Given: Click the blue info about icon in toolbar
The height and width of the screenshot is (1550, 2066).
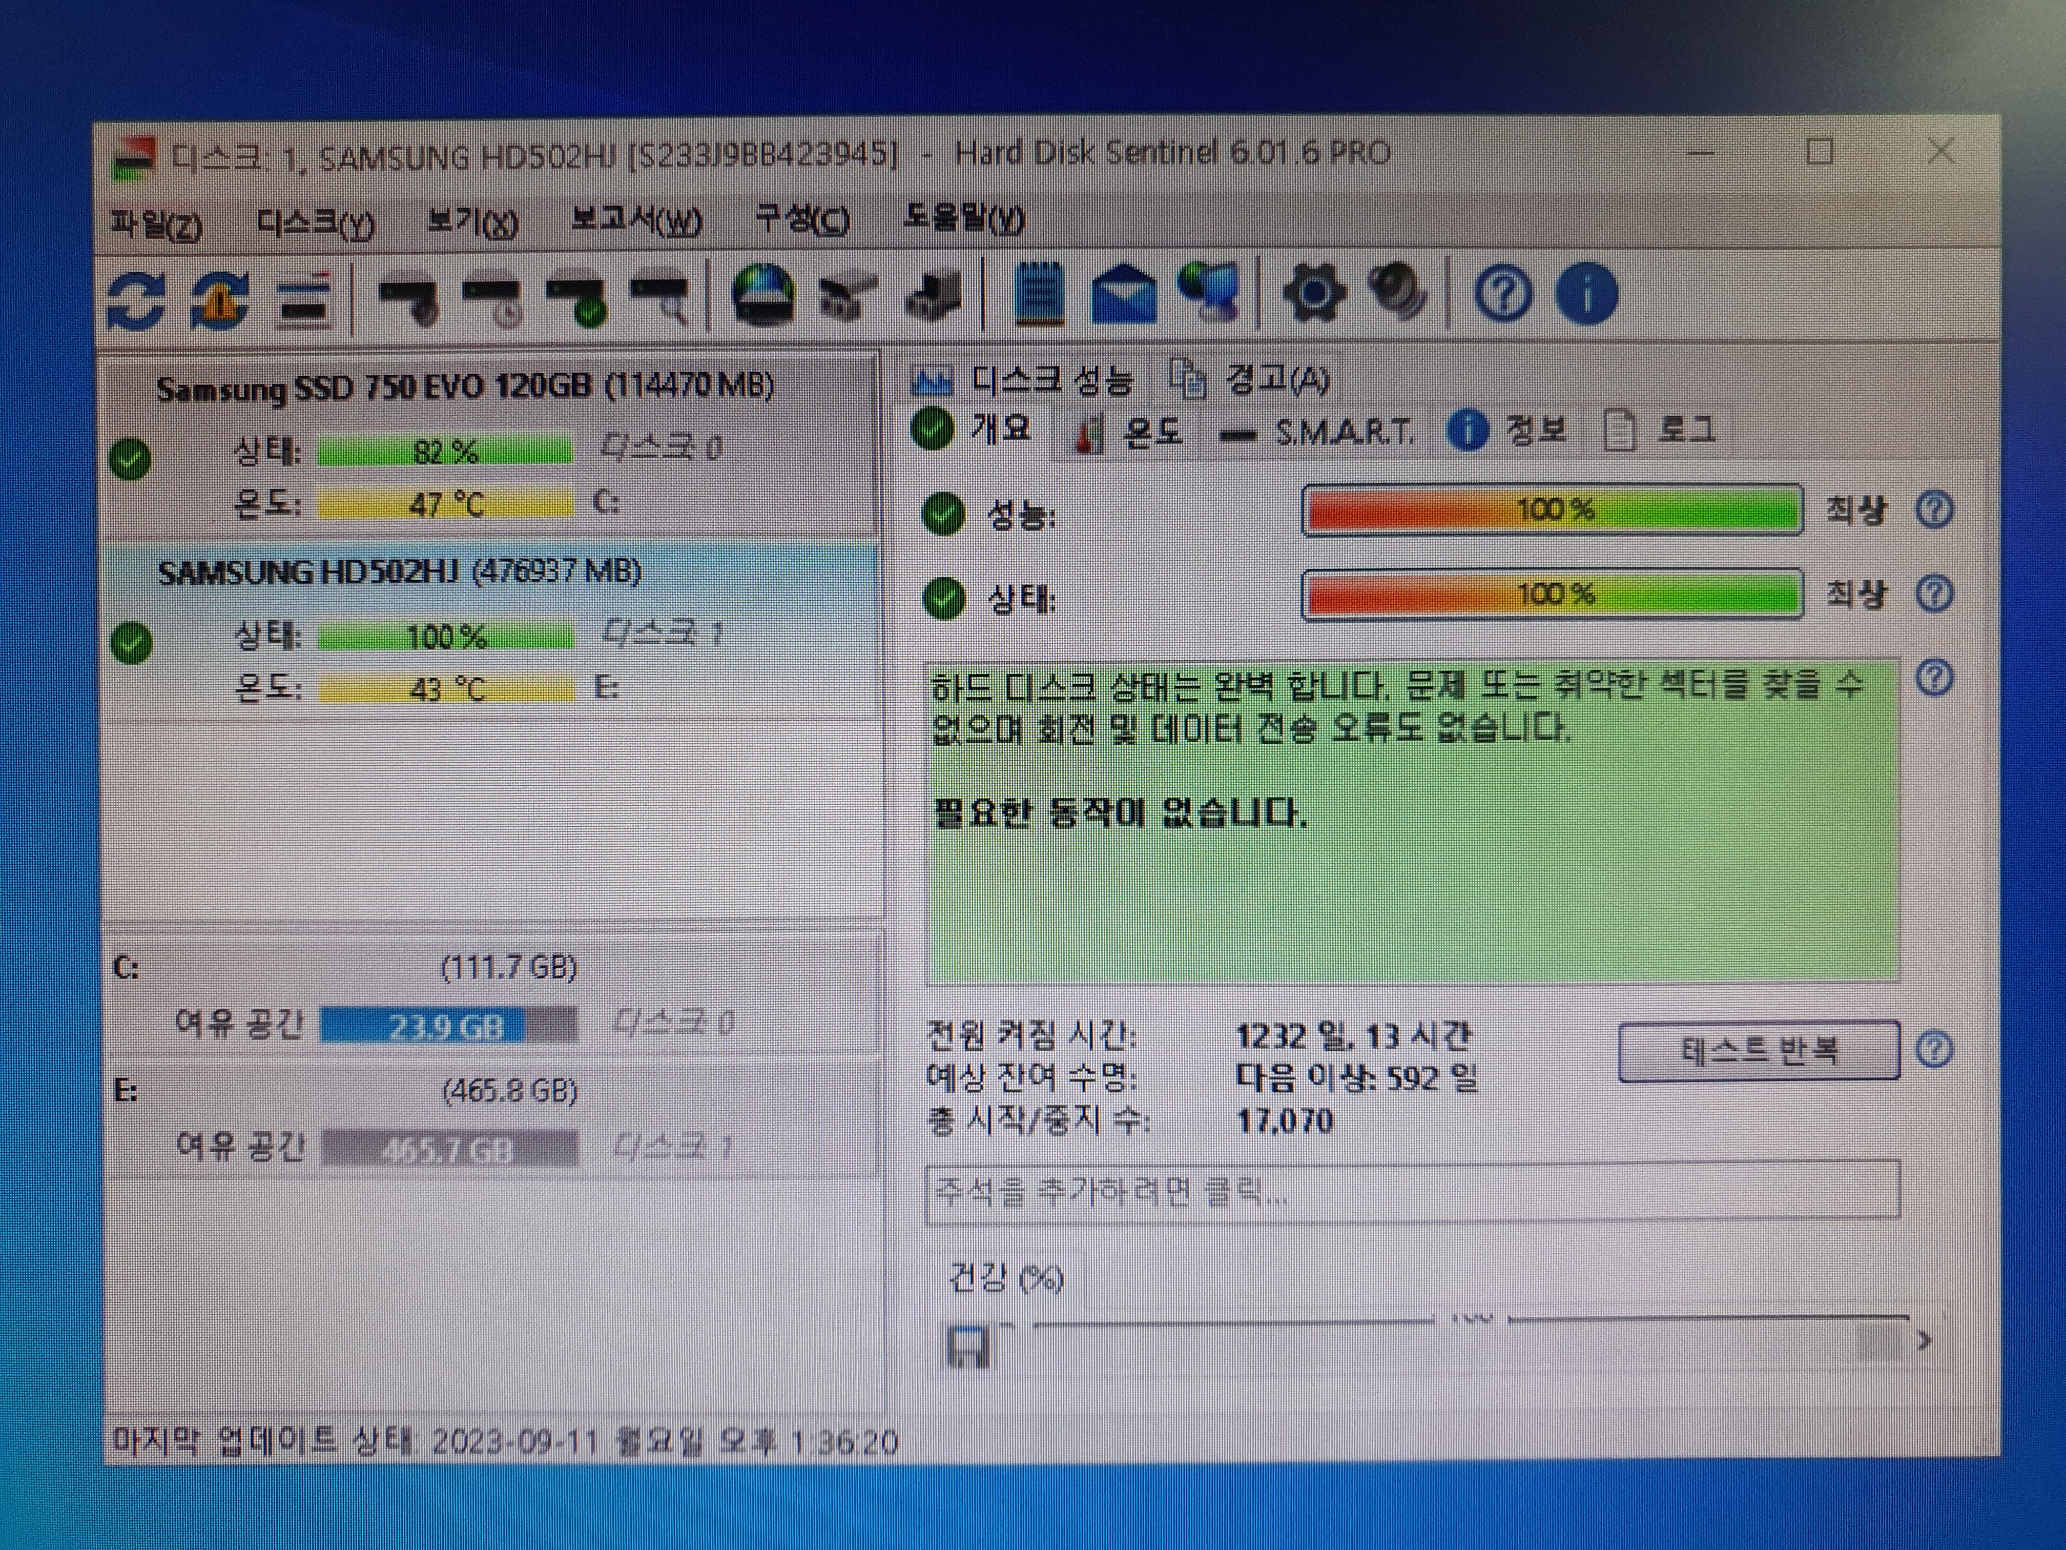Looking at the screenshot, I should click(x=1587, y=293).
